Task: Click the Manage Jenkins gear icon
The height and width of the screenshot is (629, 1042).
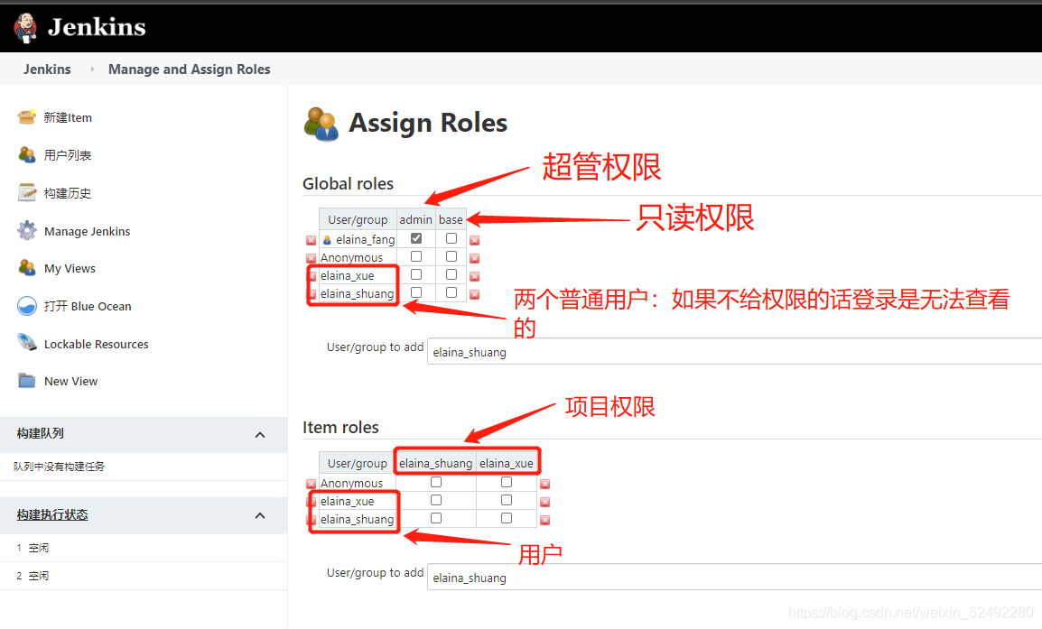Action: tap(26, 230)
